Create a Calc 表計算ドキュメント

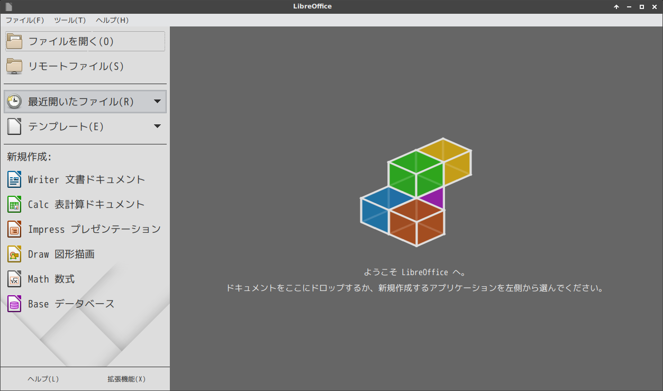[85, 204]
